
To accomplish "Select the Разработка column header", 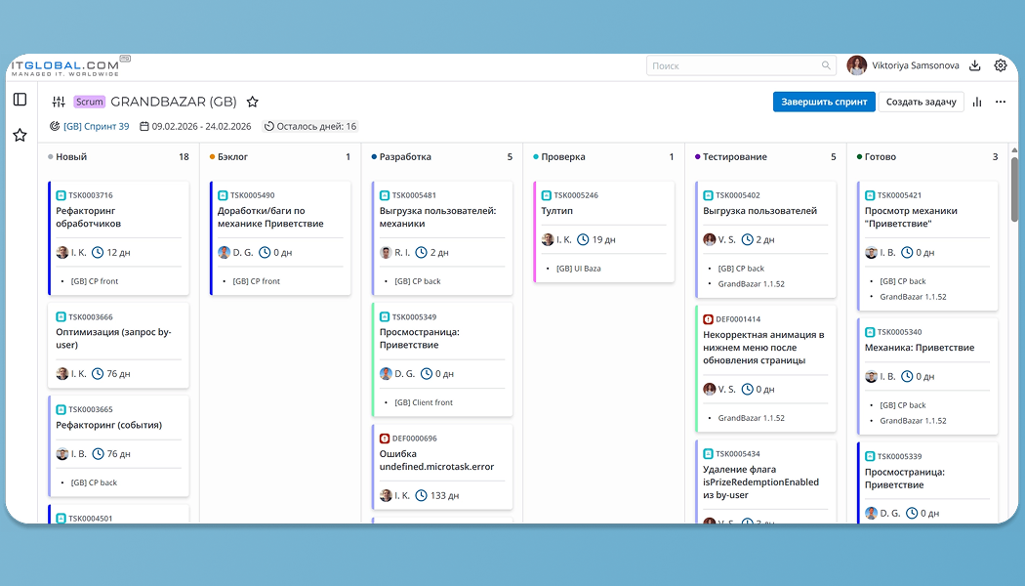I will [x=405, y=157].
